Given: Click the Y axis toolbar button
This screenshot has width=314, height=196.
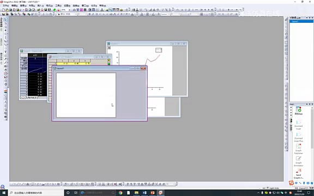Looking at the screenshot, I should (x=185, y=10).
